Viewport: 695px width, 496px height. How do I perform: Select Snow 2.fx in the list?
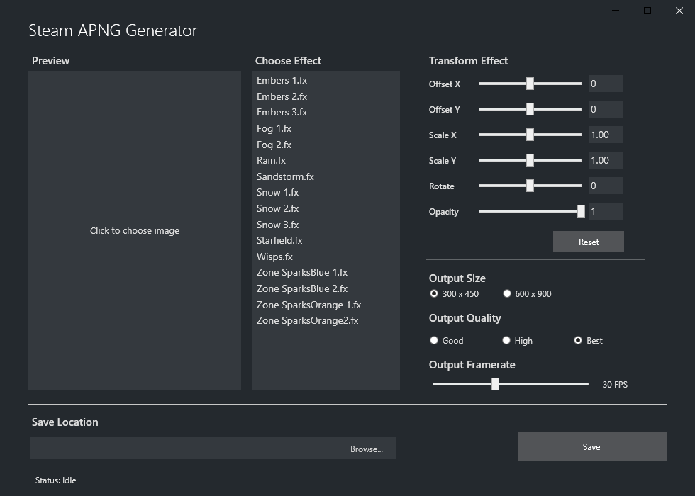(x=326, y=208)
